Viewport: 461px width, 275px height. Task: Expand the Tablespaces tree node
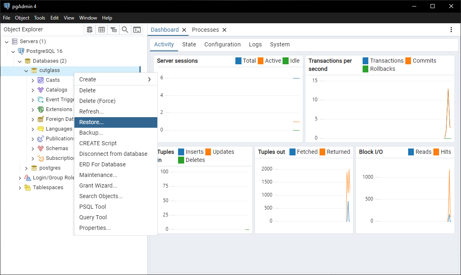coord(20,188)
